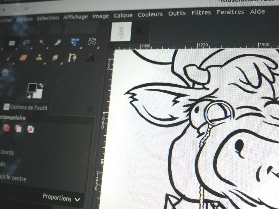Screen dimensions: 279x209
Task: Select the pink Eraser tool
Action: point(23,58)
